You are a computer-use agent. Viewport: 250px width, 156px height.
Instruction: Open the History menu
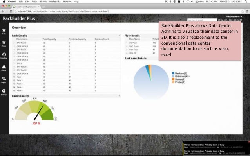click(43, 2)
